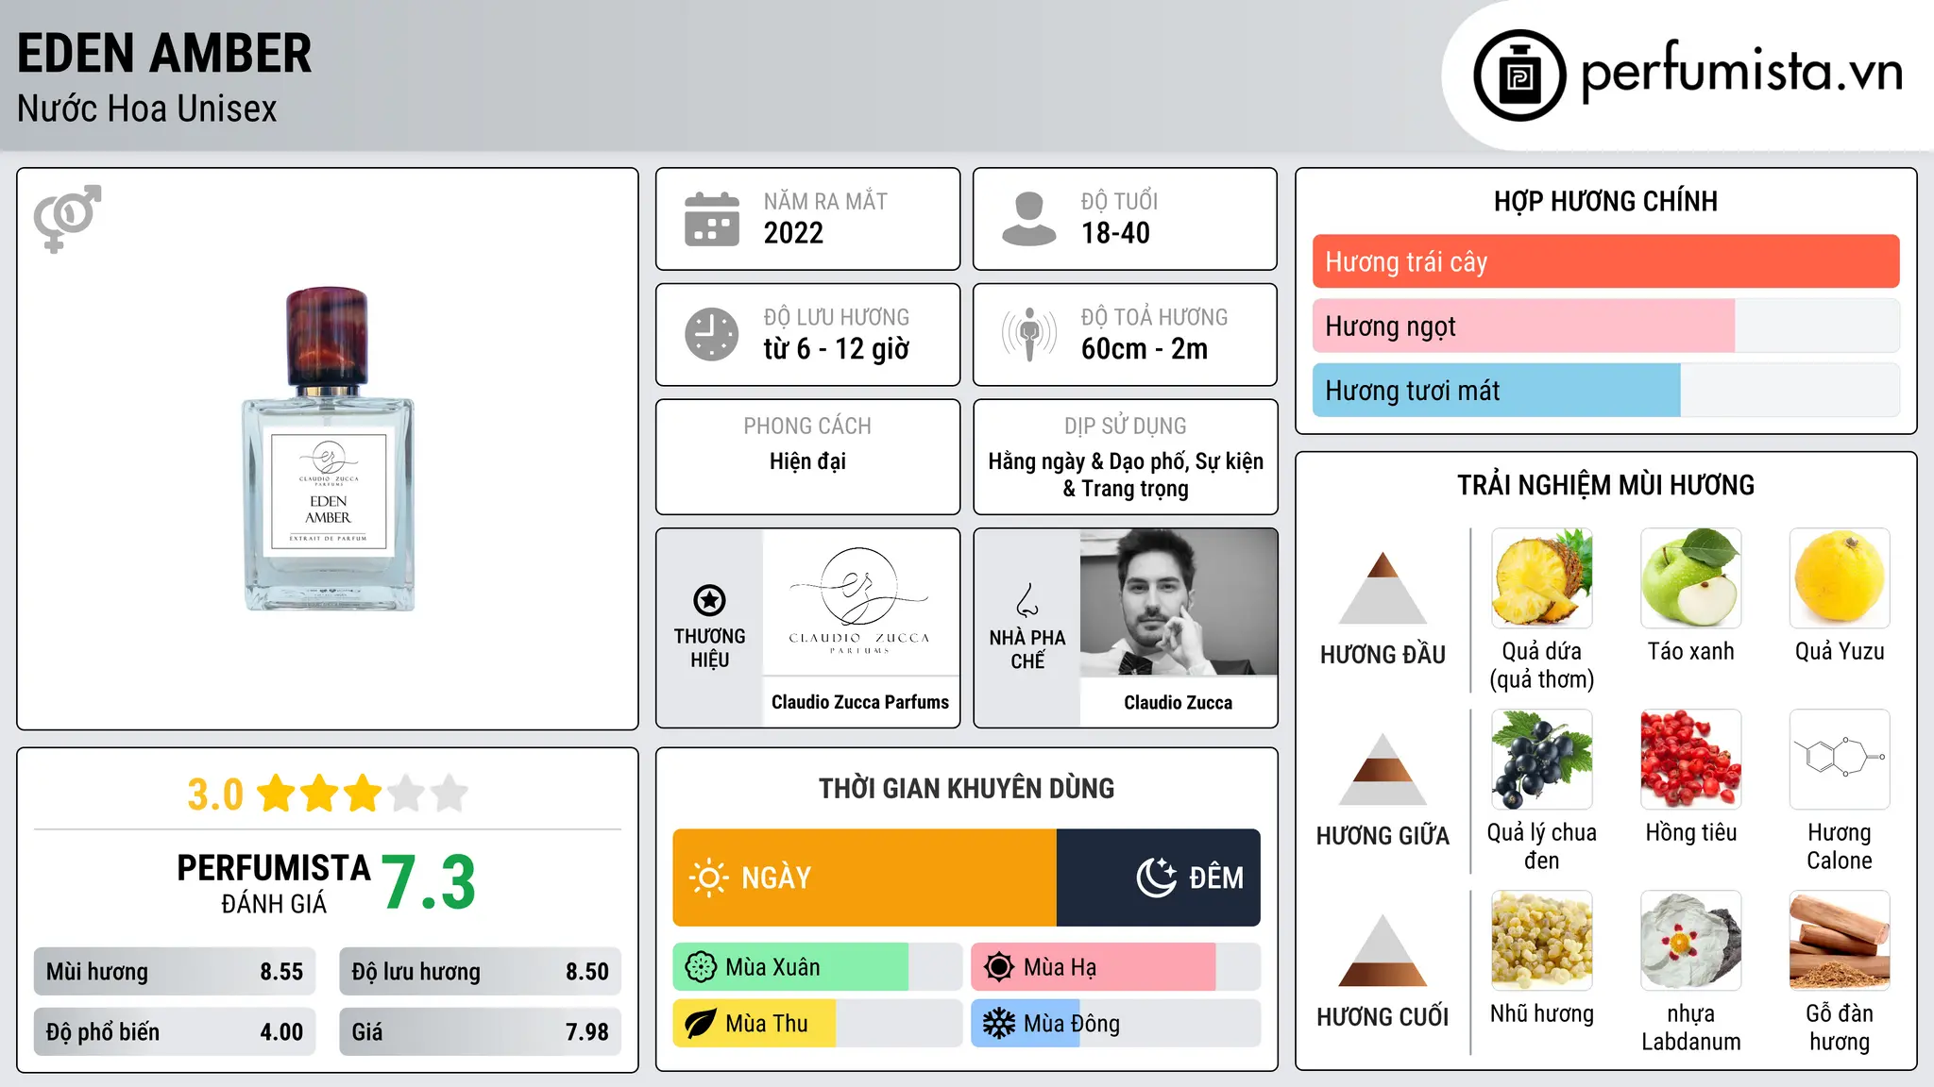Select the black currant note image
The image size is (1934, 1087).
coord(1542,760)
